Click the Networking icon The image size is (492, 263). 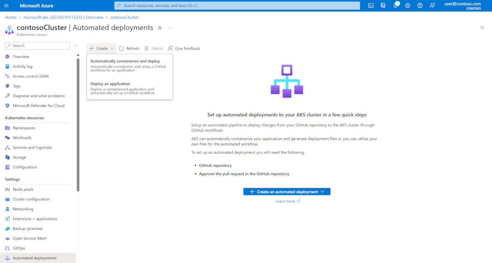[8, 209]
